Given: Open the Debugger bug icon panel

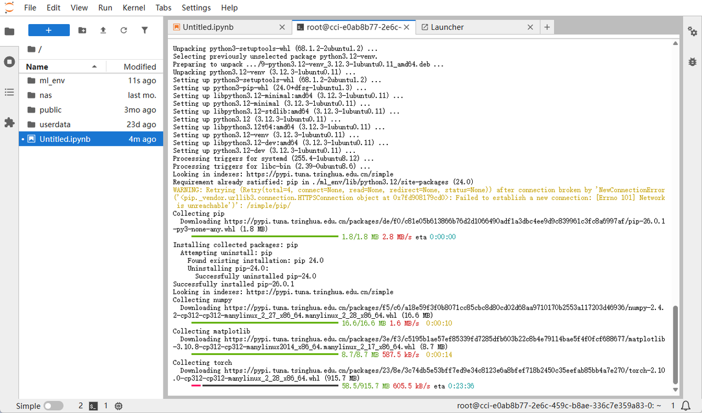Looking at the screenshot, I should 693,62.
